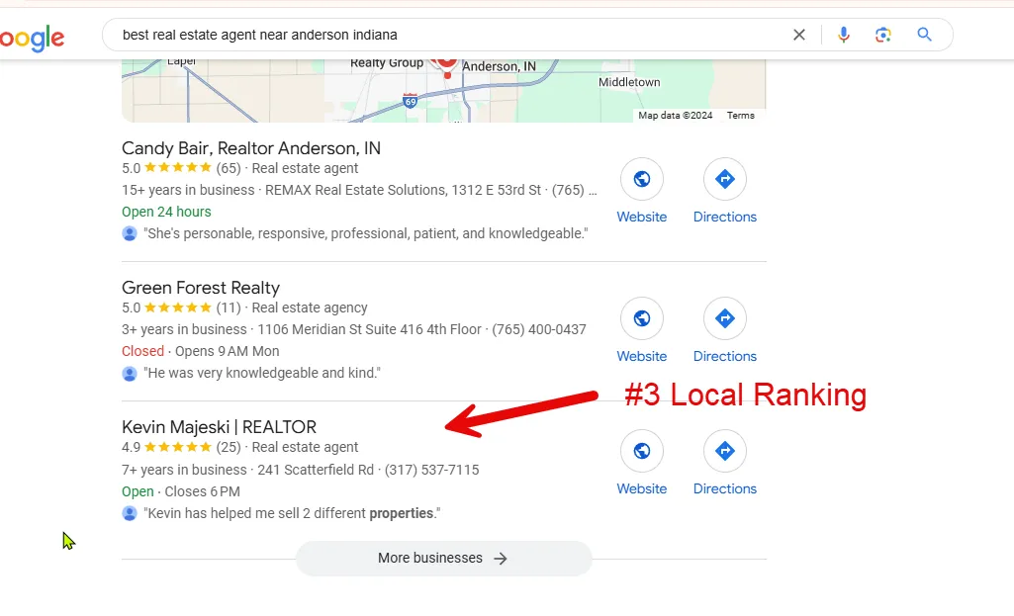Image resolution: width=1014 pixels, height=616 pixels.
Task: Click the Anderson, IN map label
Action: point(499,66)
